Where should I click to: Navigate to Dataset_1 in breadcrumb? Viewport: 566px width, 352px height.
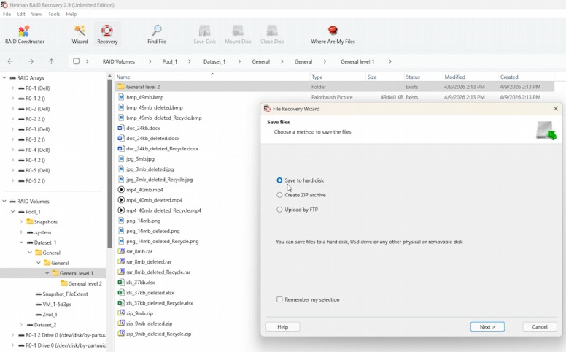coord(214,61)
